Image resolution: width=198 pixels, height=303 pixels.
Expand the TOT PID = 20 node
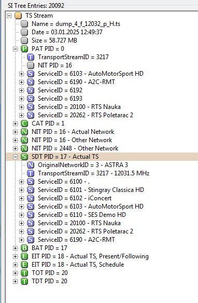tap(15, 273)
